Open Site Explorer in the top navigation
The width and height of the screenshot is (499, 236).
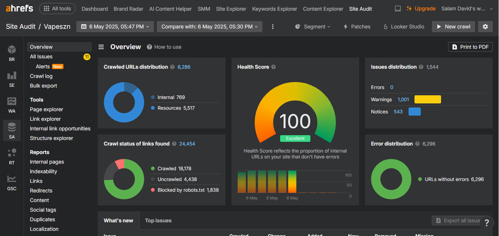(x=231, y=9)
